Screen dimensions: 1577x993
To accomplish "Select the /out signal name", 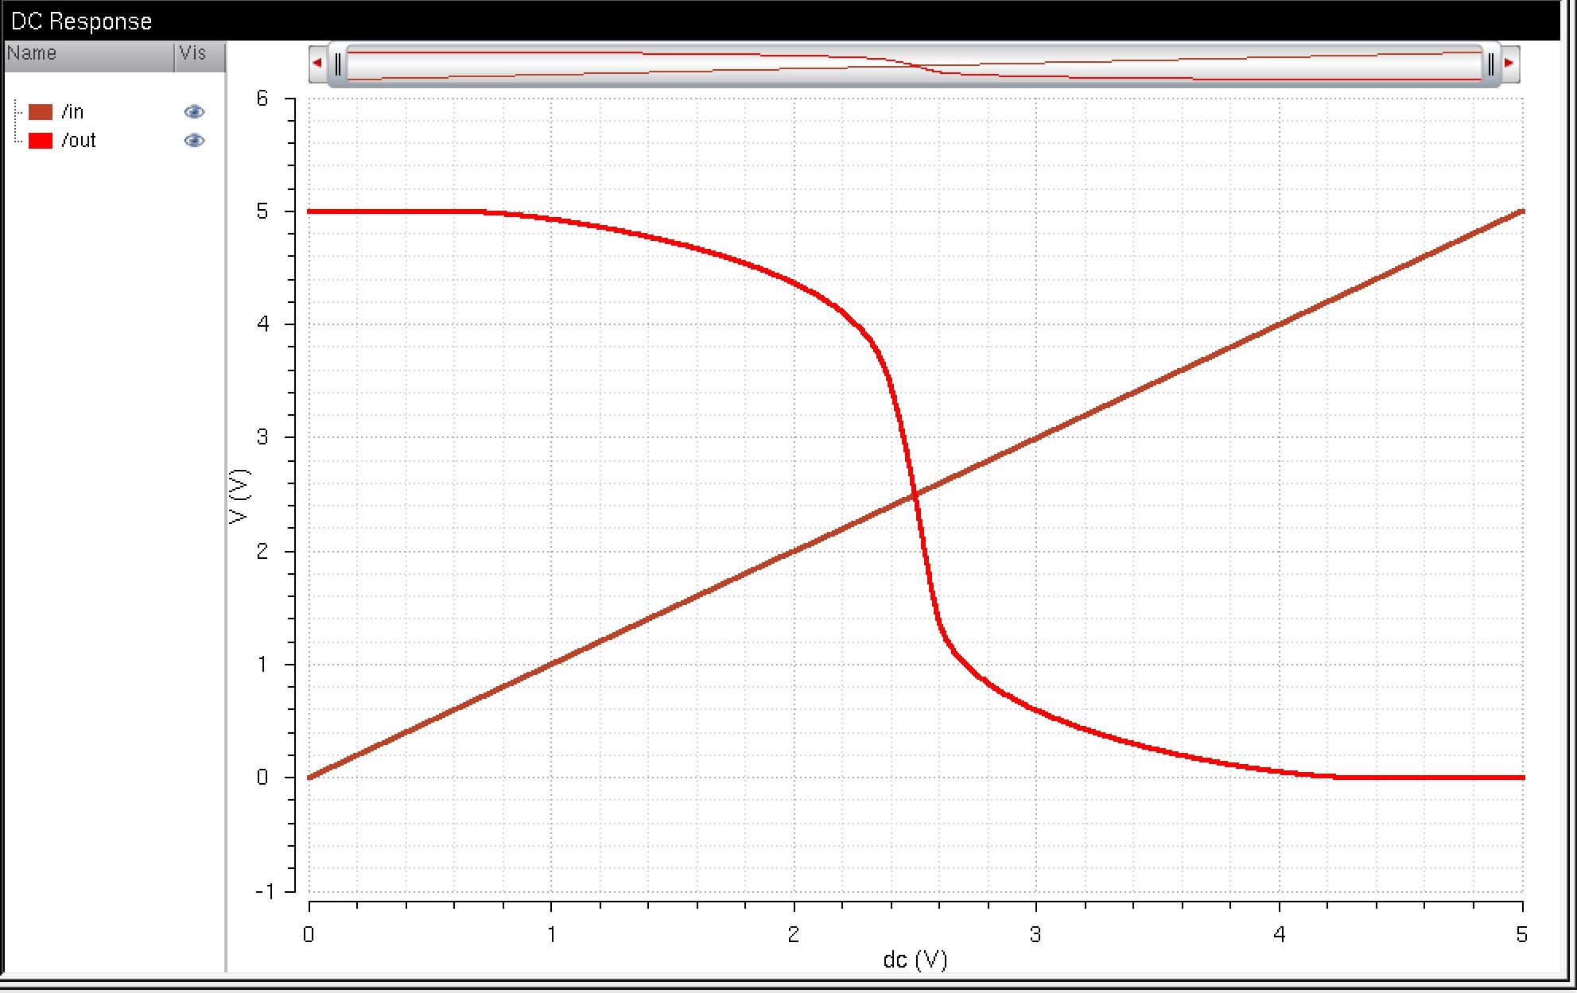I will tap(78, 141).
